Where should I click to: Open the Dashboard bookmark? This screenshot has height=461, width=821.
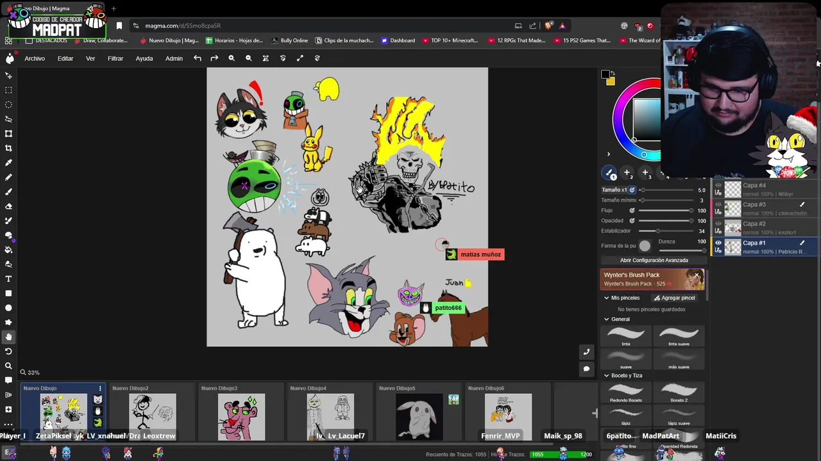point(398,40)
